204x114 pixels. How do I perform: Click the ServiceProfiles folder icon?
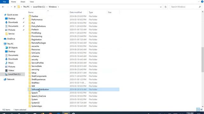click(30, 63)
